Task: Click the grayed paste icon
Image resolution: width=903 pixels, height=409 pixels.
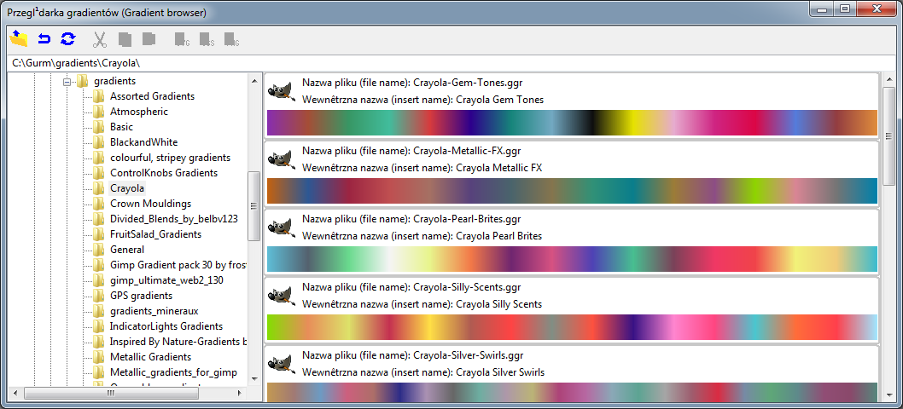Action: pyautogui.click(x=149, y=39)
